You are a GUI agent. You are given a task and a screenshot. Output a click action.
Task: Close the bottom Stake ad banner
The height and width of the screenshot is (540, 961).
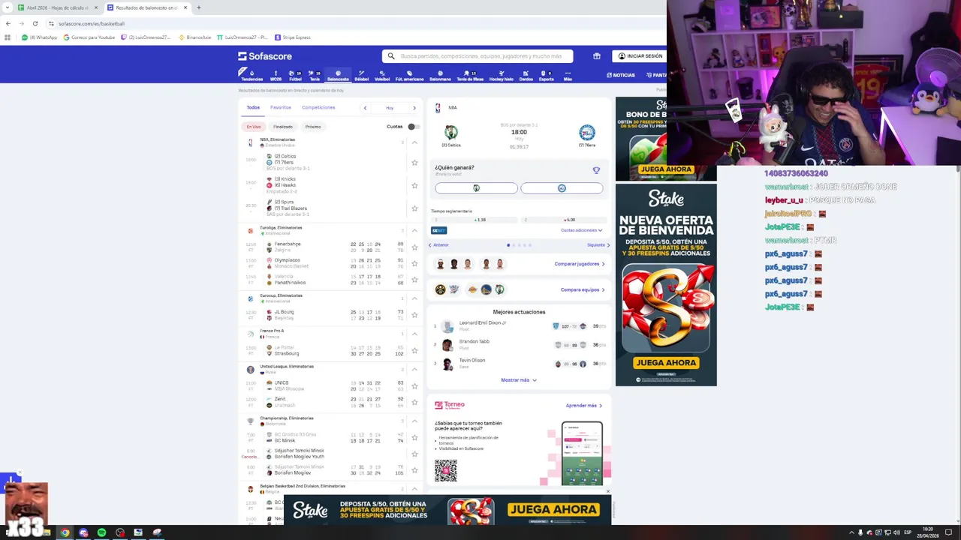pyautogui.click(x=607, y=492)
